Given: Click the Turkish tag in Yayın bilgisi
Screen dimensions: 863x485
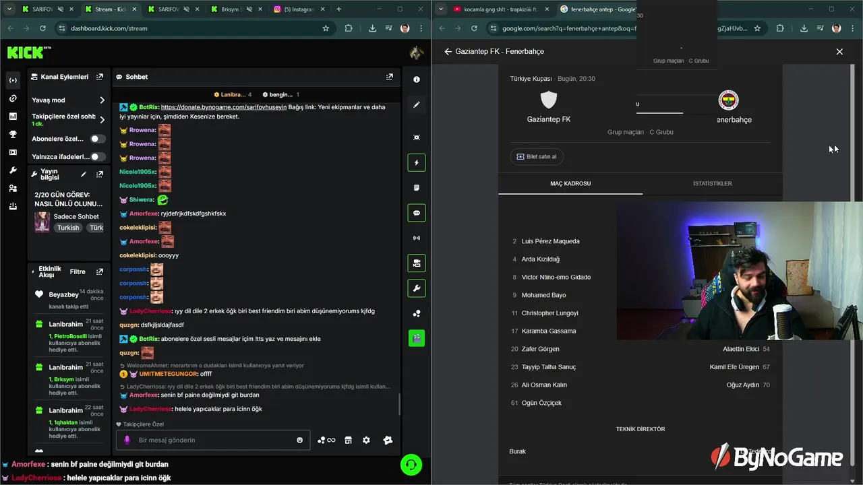Looking at the screenshot, I should point(68,228).
